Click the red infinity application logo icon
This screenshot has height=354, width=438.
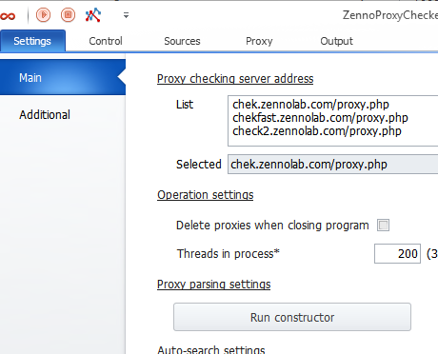[8, 15]
